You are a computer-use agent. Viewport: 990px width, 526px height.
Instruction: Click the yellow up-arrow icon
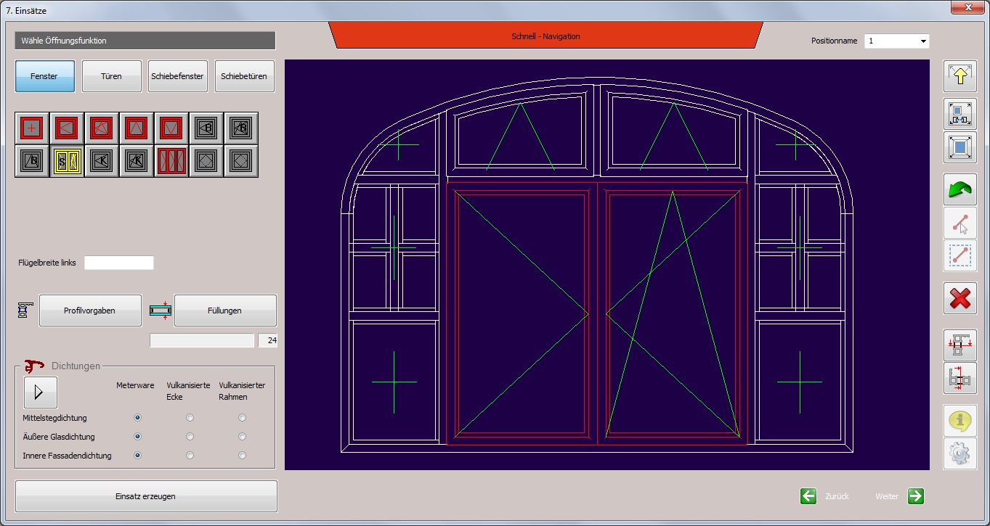959,77
